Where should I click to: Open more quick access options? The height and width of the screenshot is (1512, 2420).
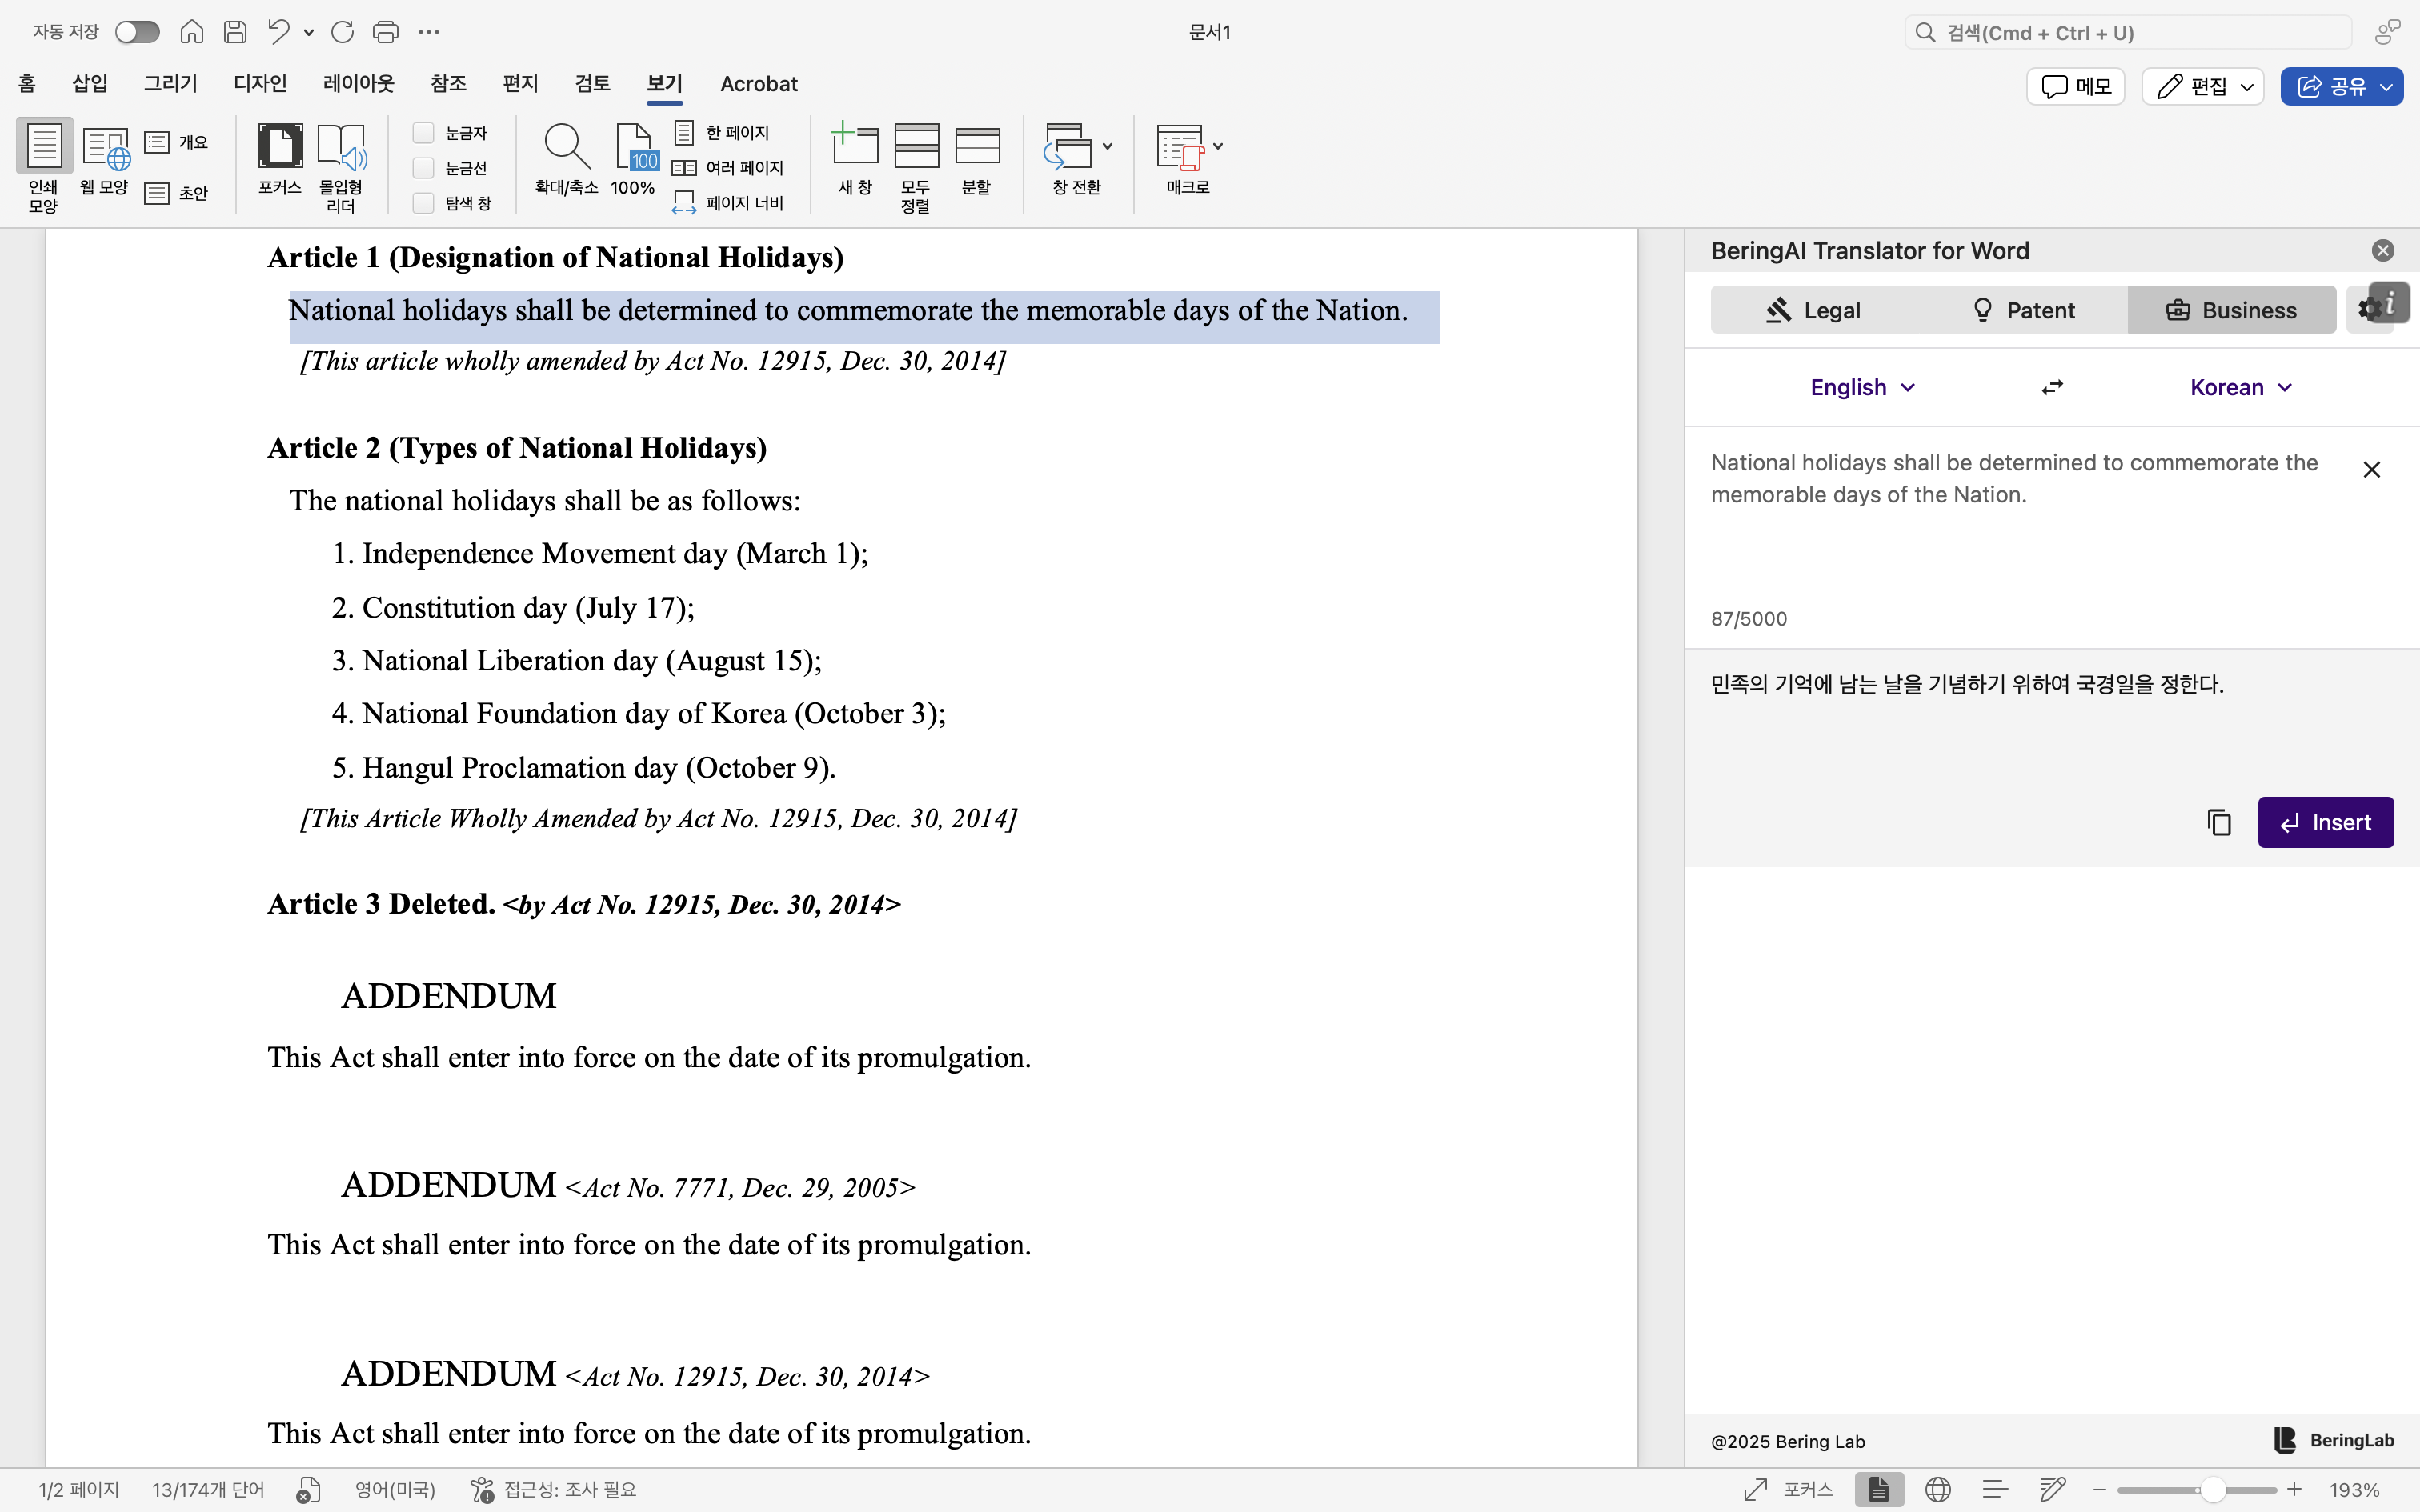tap(429, 32)
